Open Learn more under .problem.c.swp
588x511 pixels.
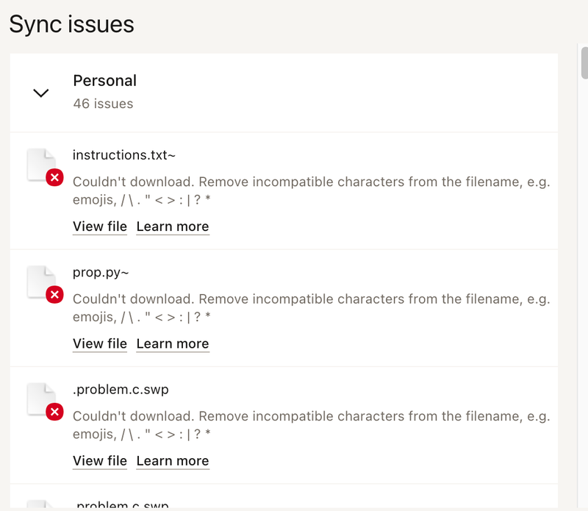[173, 461]
